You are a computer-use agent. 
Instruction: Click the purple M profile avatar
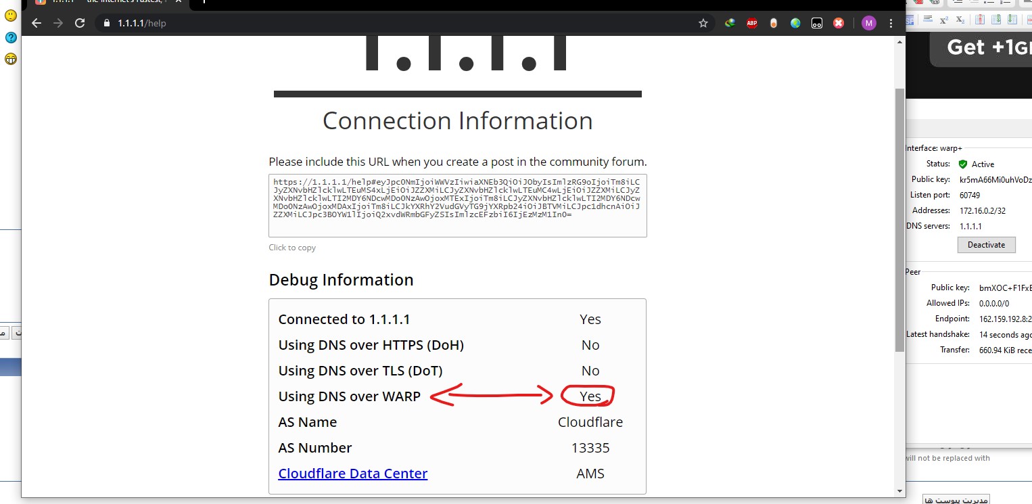pos(868,23)
